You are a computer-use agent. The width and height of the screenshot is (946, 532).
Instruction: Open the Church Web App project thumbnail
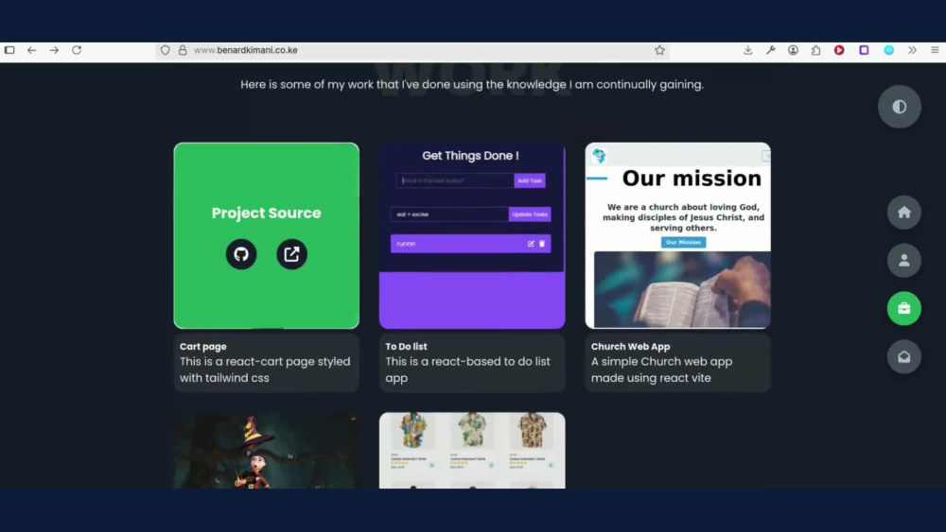click(677, 235)
